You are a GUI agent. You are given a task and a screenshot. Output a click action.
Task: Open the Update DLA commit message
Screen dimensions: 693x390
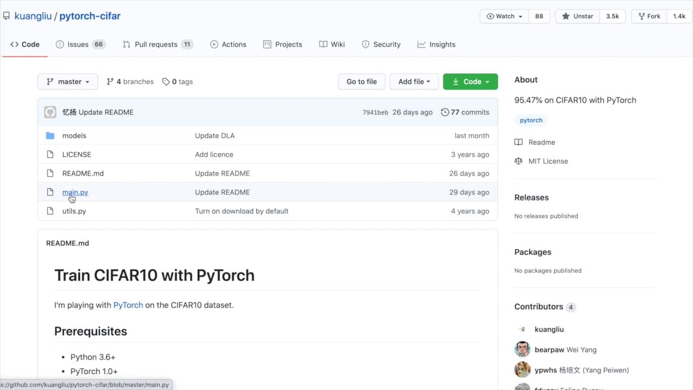click(x=215, y=135)
